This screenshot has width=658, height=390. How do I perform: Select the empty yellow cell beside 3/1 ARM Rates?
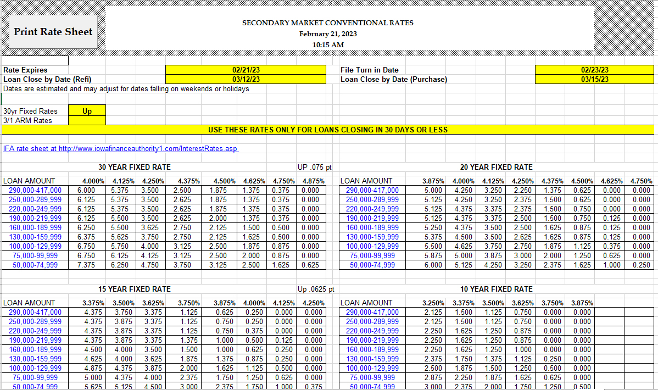tap(87, 120)
